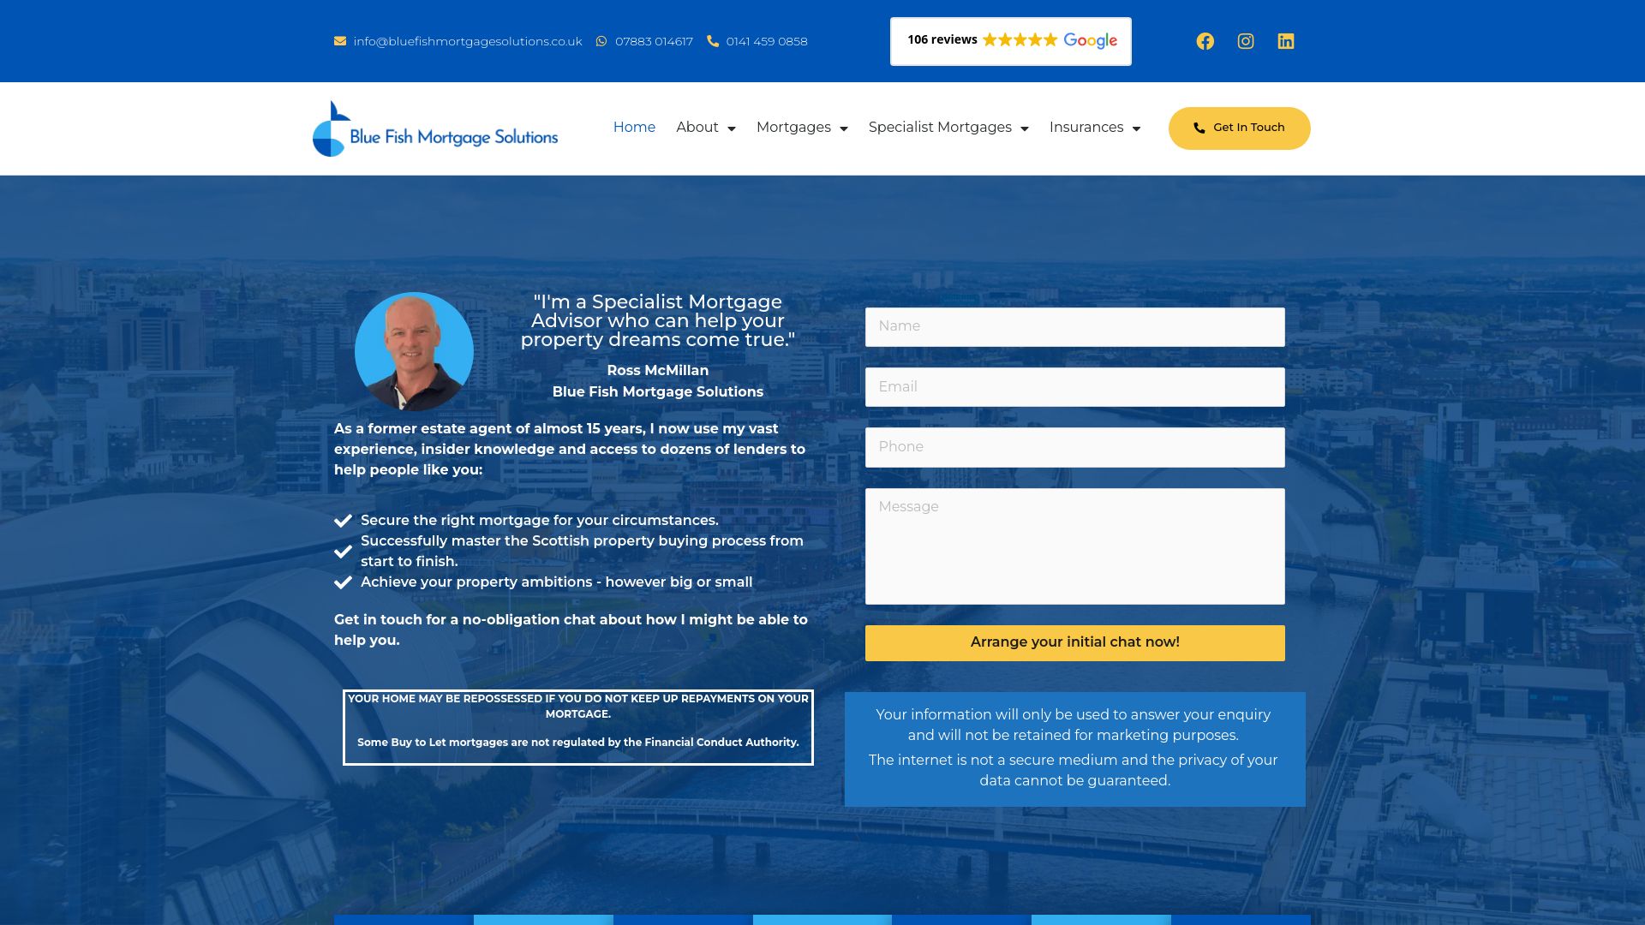The height and width of the screenshot is (925, 1645).
Task: Click the Name input field
Action: [x=1074, y=326]
